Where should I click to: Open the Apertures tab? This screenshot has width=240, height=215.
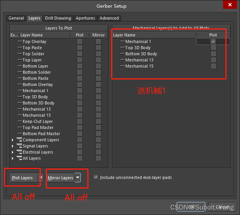(85, 18)
